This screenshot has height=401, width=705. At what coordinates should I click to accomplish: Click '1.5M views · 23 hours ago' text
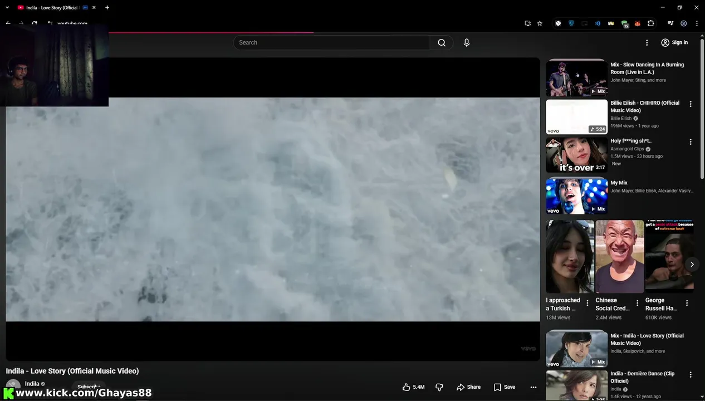637,157
